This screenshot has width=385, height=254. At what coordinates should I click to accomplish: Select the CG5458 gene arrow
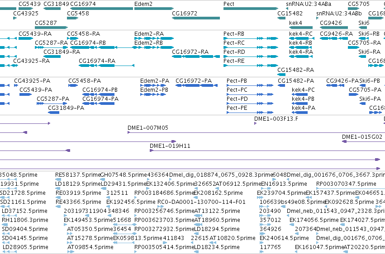pyautogui.click(x=73, y=18)
